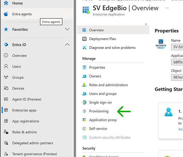Click the Provisioning cycle icon

[x=84, y=111]
